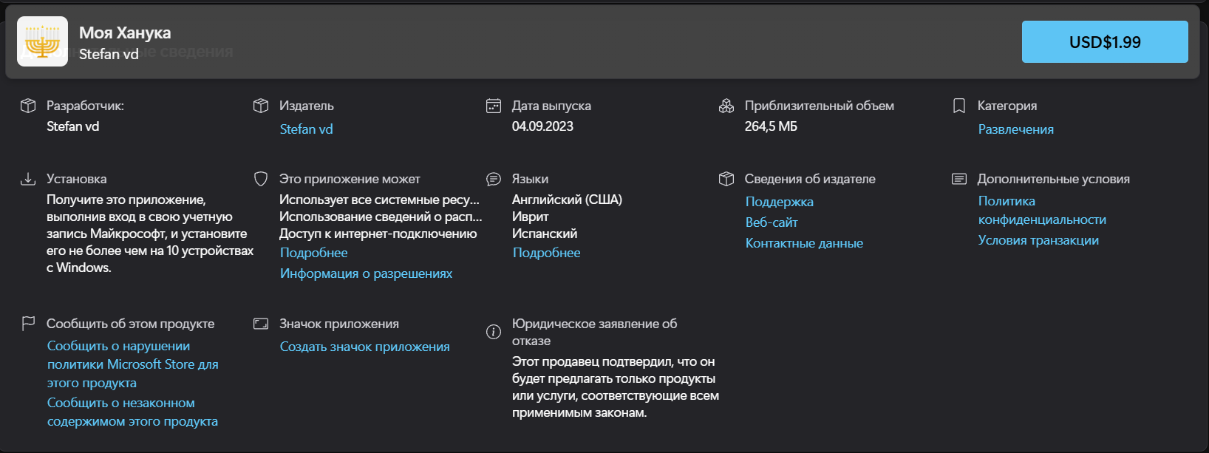Open the Stefan vd publisher link

pos(306,129)
